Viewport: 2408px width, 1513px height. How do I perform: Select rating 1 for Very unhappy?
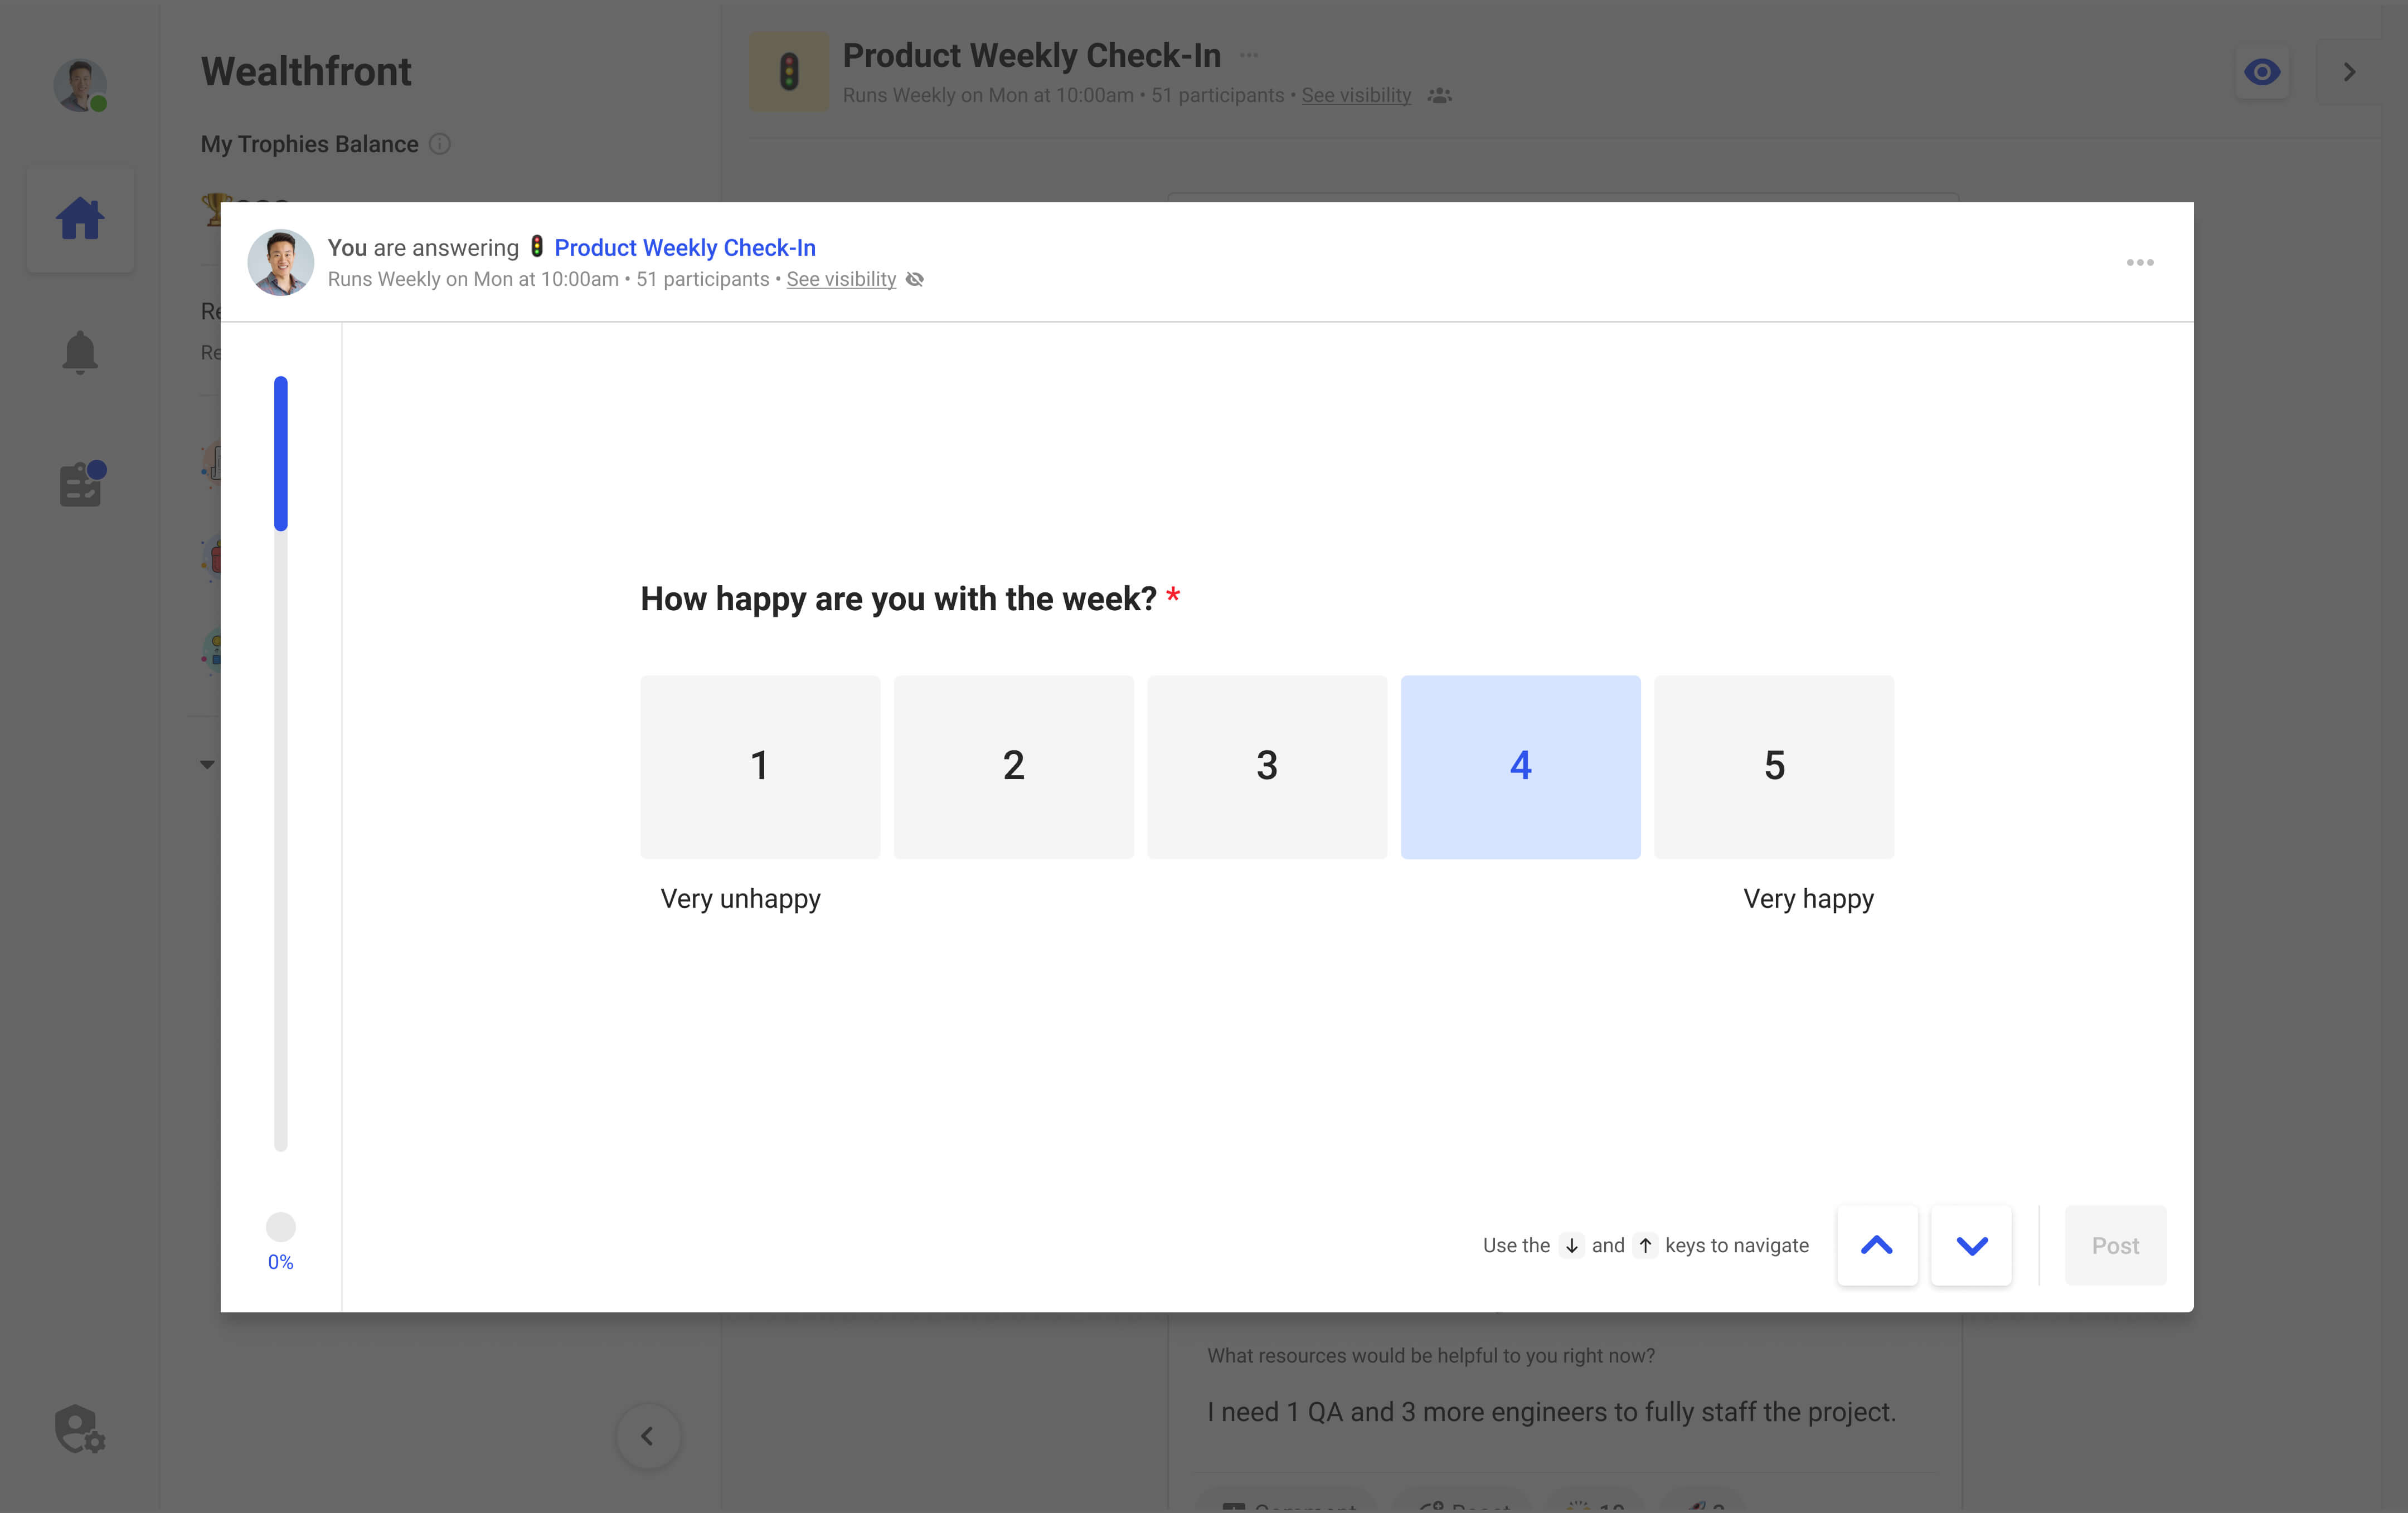pos(760,766)
